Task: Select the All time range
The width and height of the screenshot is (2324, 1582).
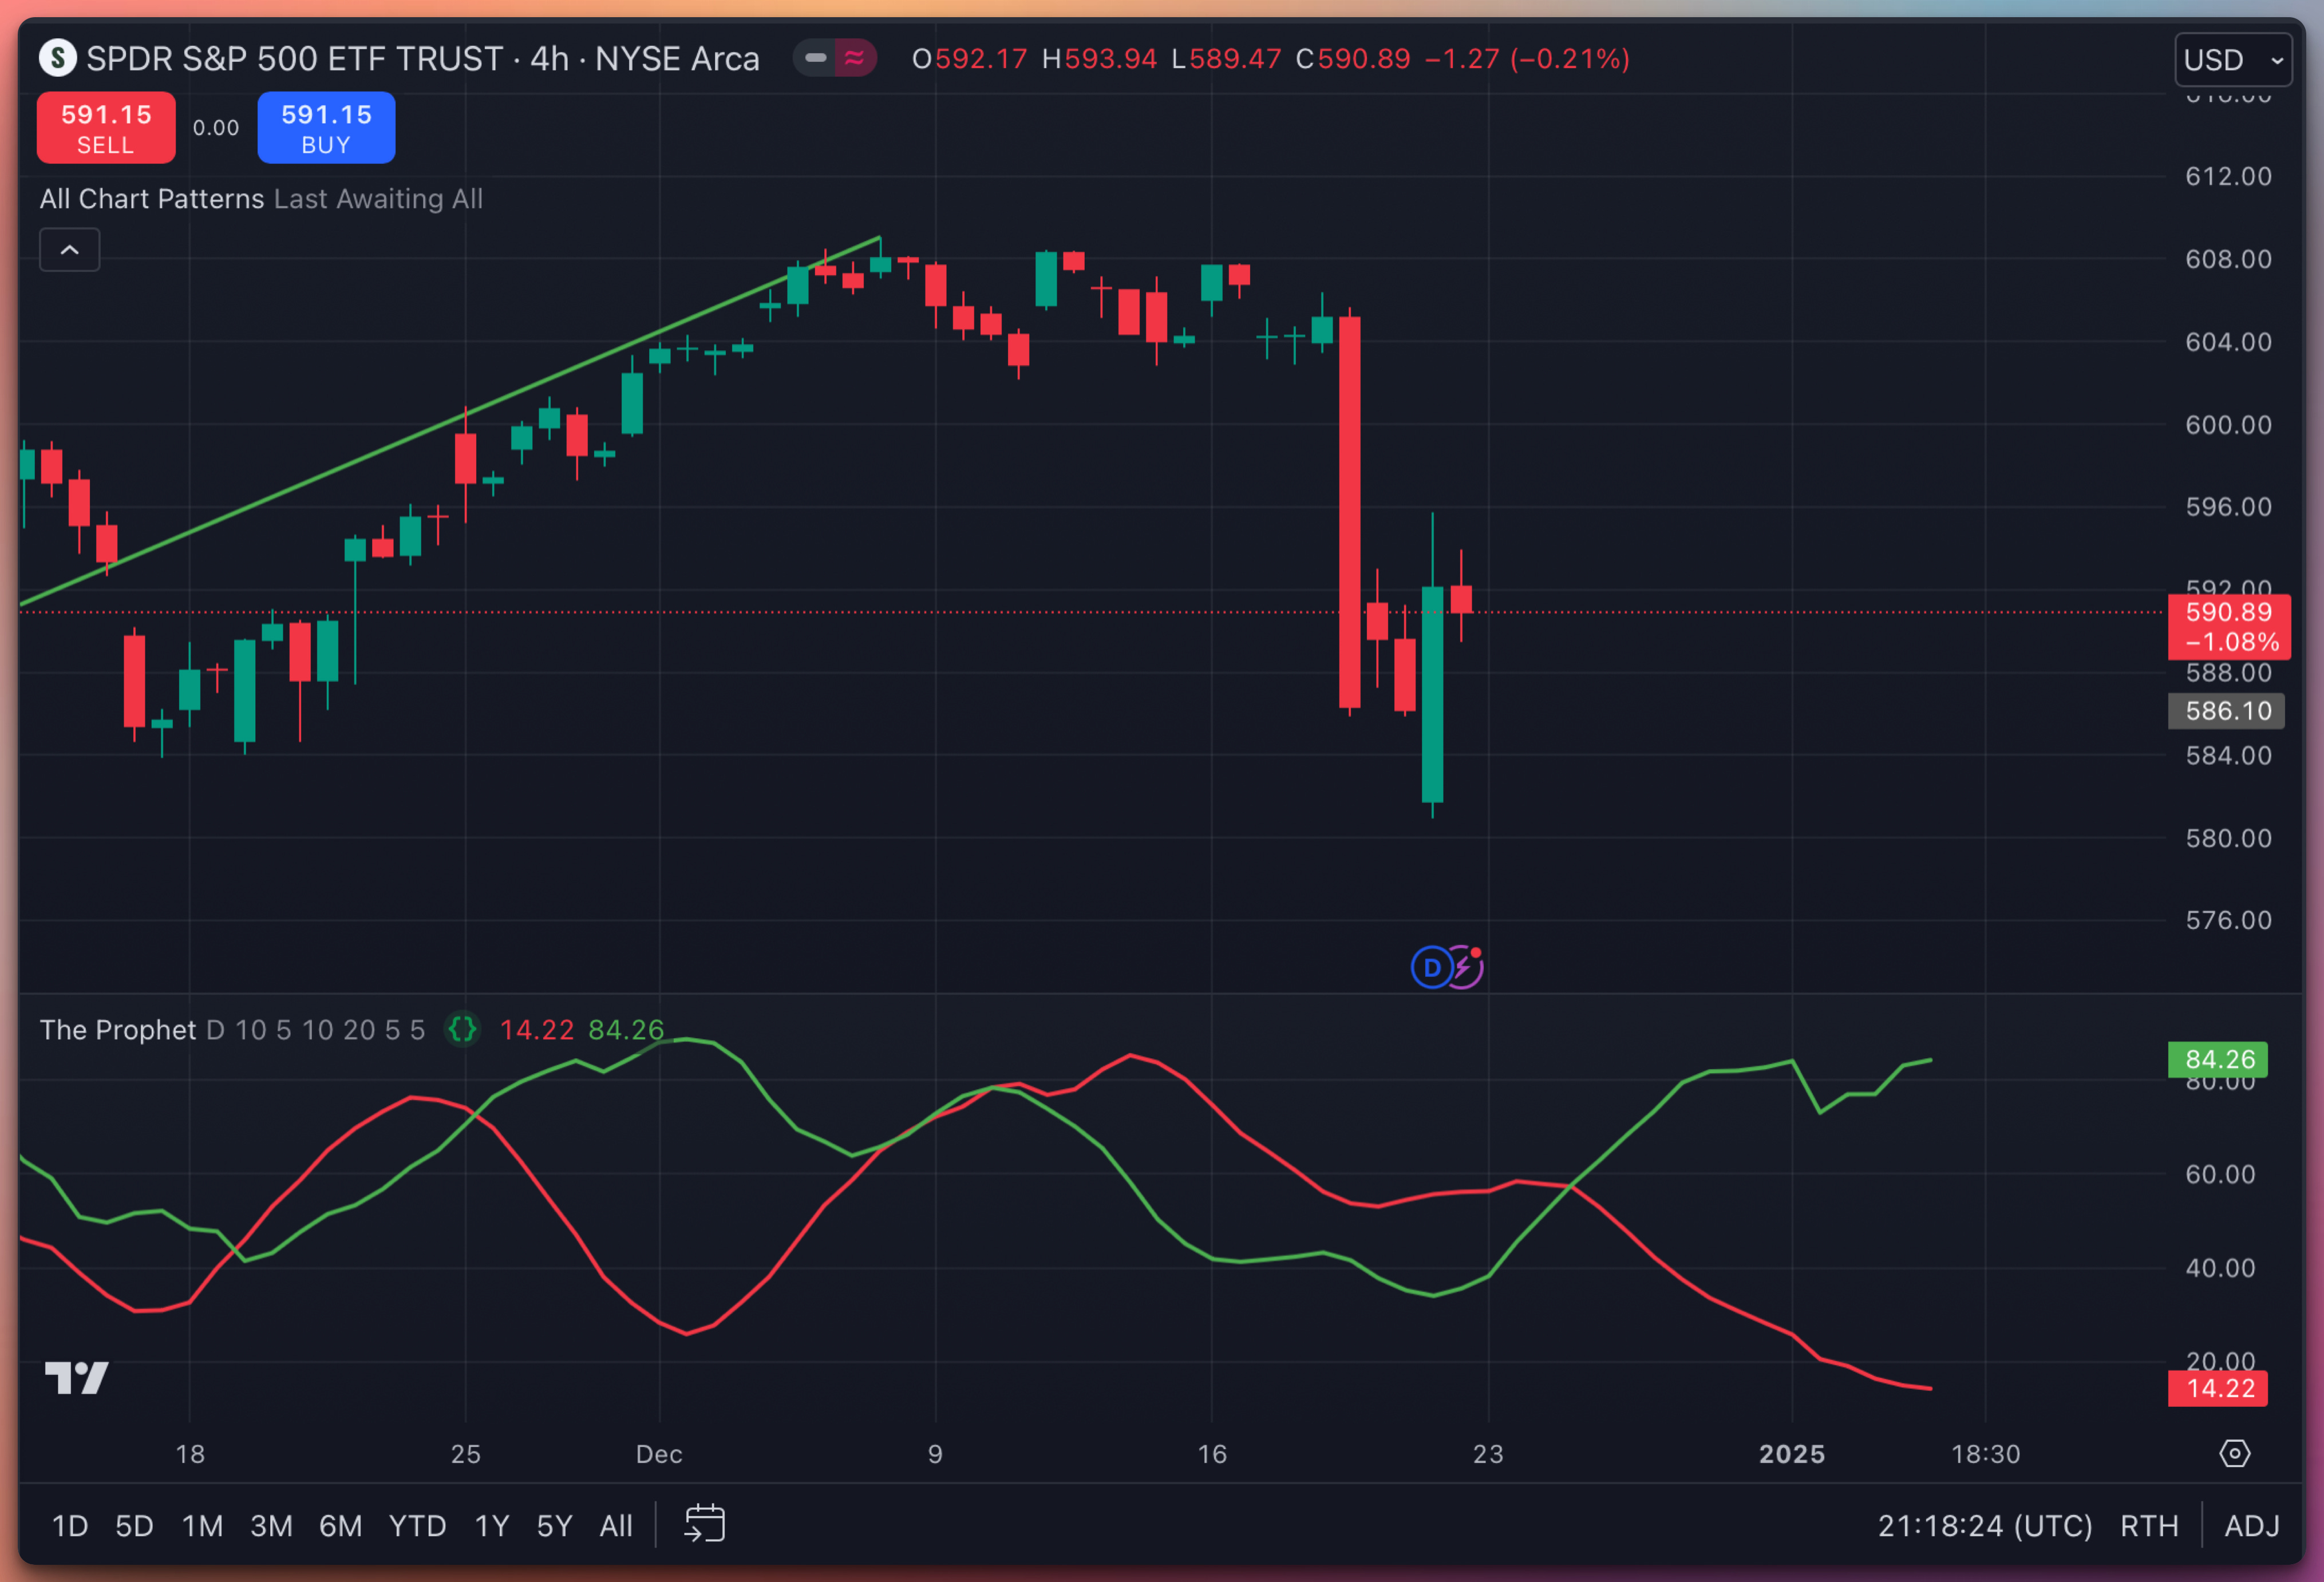Action: pyautogui.click(x=616, y=1526)
